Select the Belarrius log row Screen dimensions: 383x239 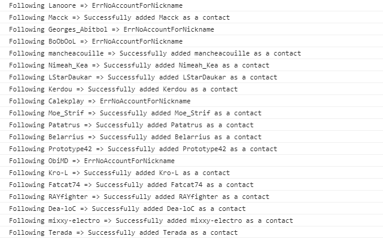(135, 137)
